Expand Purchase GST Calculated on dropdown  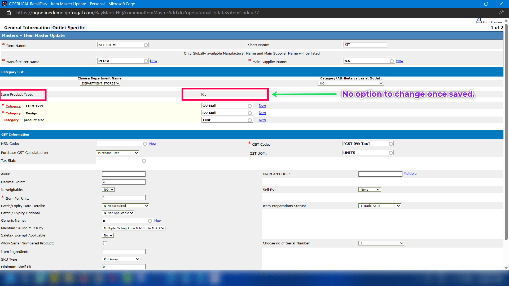(x=117, y=153)
